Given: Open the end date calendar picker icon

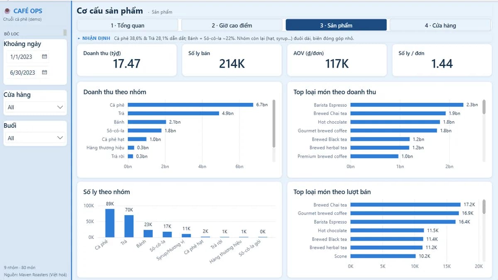Looking at the screenshot, I should pyautogui.click(x=44, y=72).
